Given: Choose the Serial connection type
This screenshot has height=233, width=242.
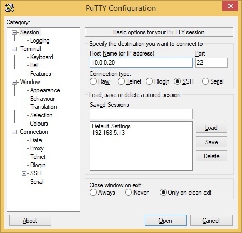Looking at the screenshot, I should pyautogui.click(x=205, y=81).
